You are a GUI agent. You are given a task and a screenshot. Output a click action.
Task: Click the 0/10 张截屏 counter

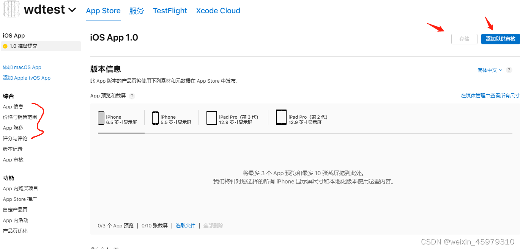click(154, 226)
